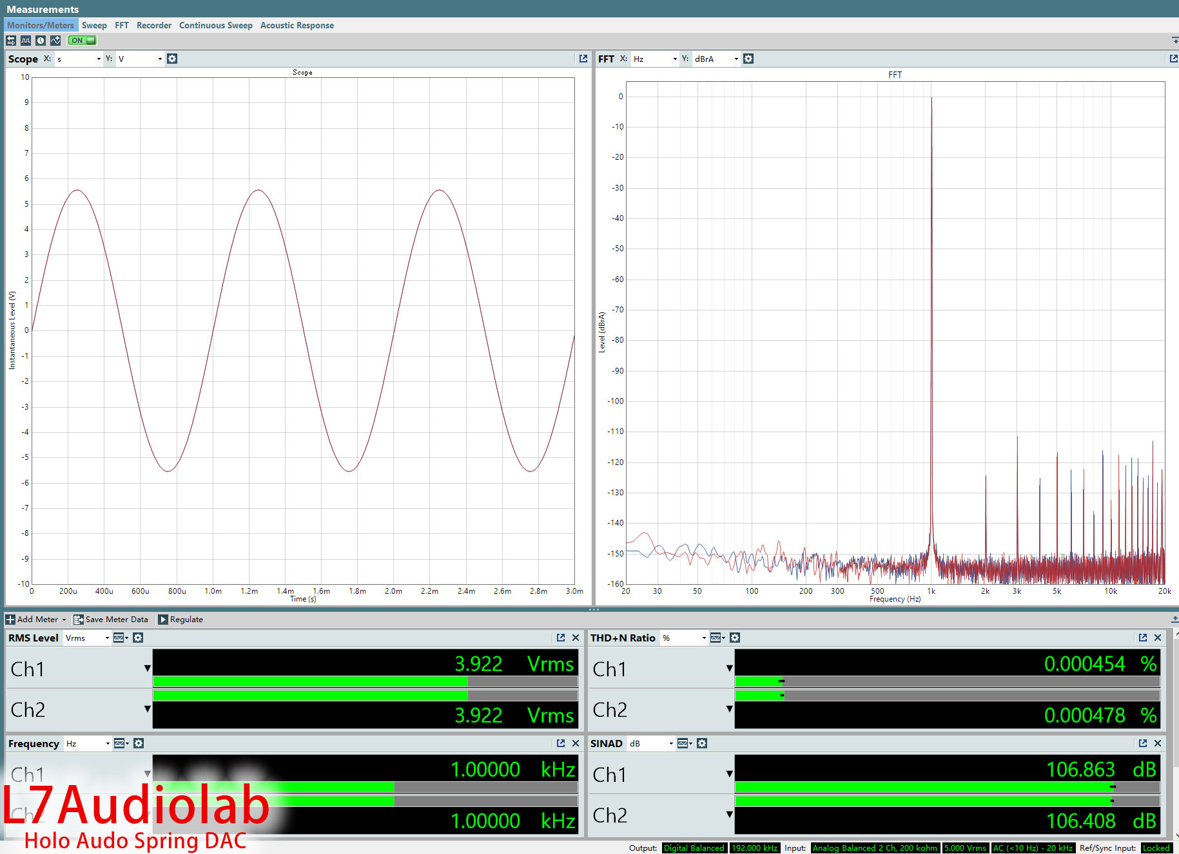
Task: Open the FFT Y-axis dBrA dropdown
Action: point(736,59)
